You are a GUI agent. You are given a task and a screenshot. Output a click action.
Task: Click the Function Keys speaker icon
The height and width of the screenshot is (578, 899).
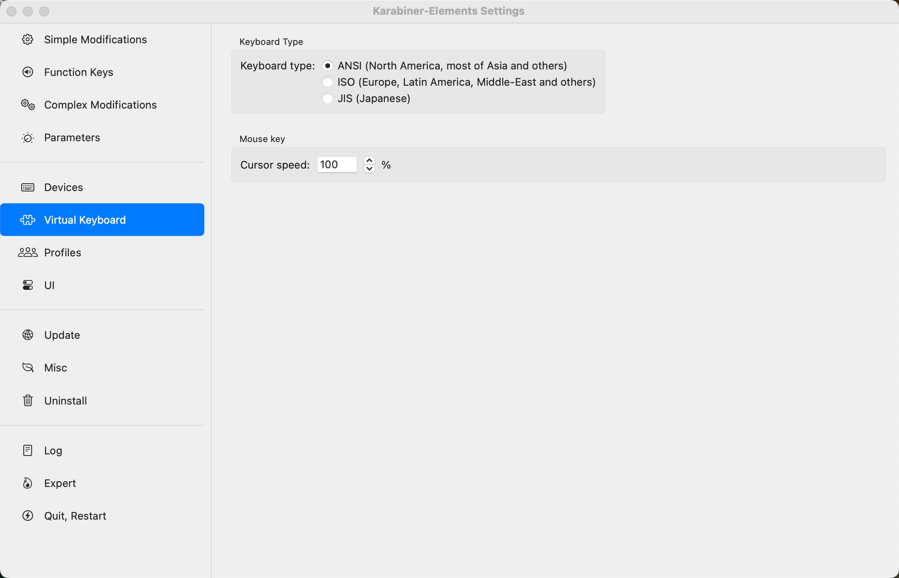pyautogui.click(x=28, y=72)
